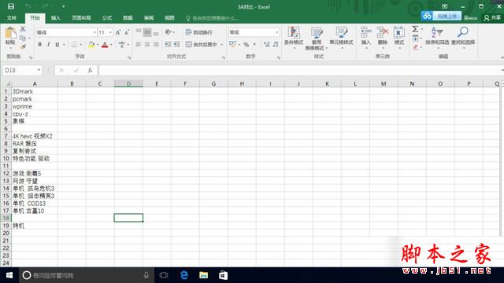Image resolution: width=504 pixels, height=283 pixels.
Task: Open the Name Box dropdown arrow
Action: (x=39, y=70)
